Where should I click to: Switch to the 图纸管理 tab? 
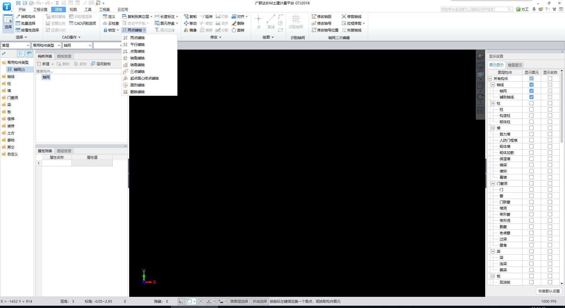[64, 56]
